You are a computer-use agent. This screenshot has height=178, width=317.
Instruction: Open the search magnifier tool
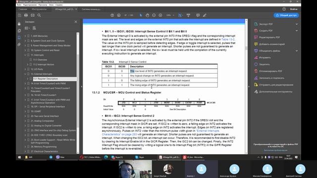click(39, 15)
